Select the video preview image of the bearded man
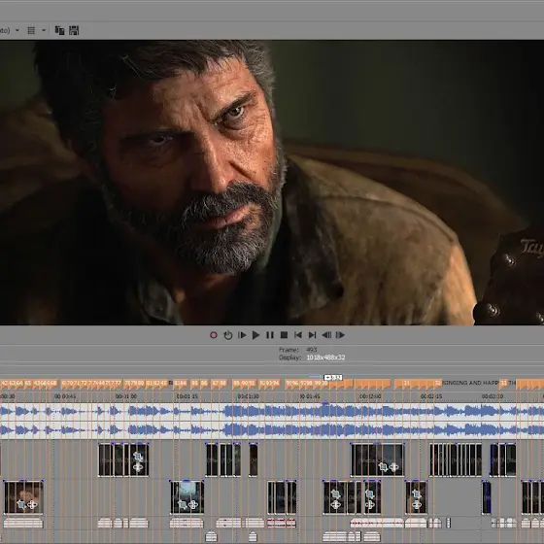This screenshot has width=544, height=544. [x=272, y=183]
